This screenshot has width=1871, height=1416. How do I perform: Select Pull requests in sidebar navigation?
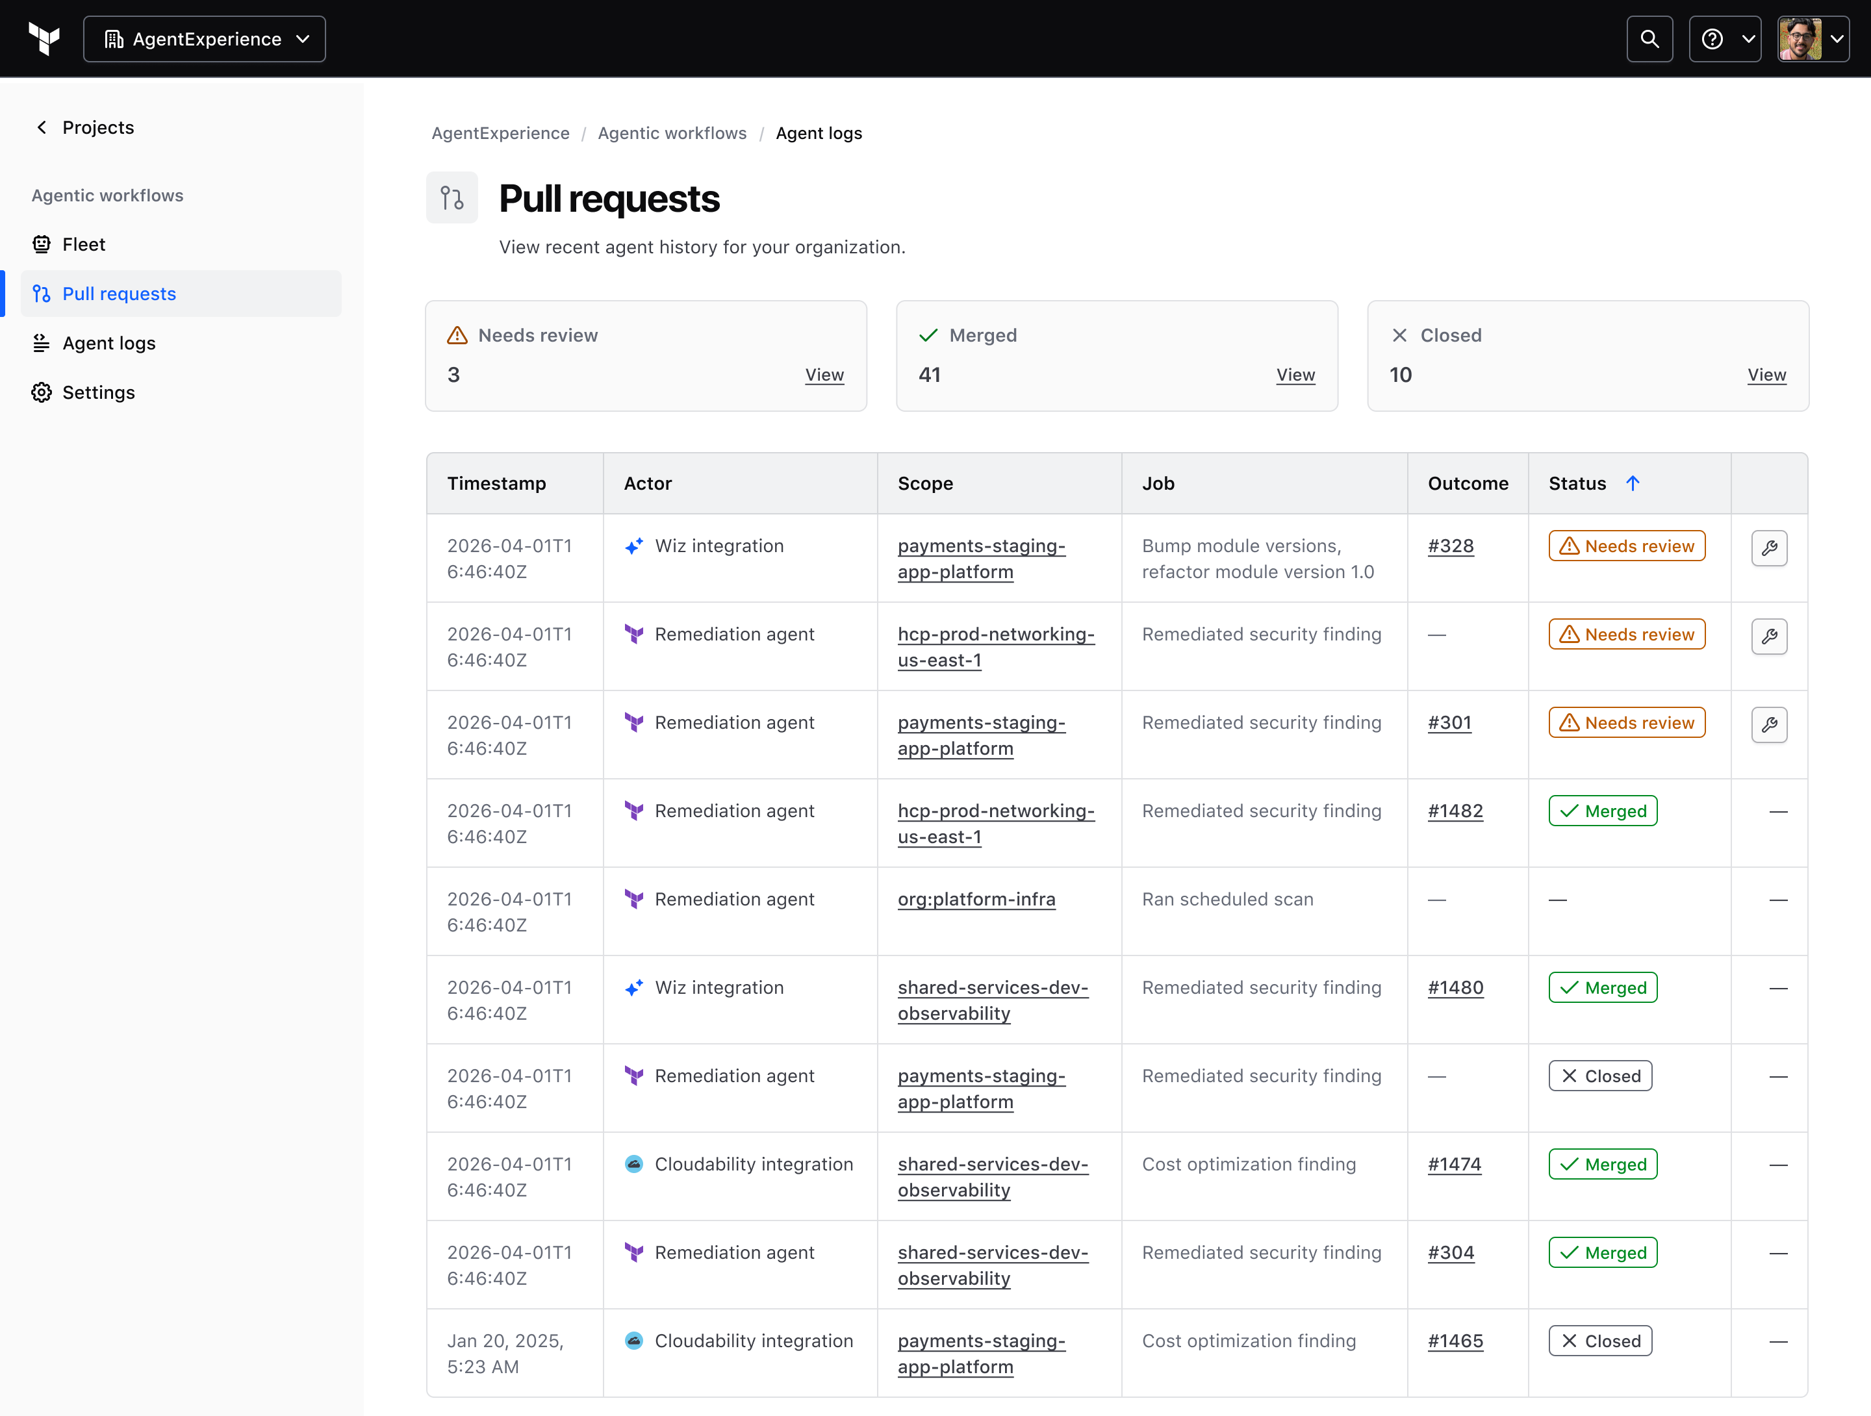(120, 294)
